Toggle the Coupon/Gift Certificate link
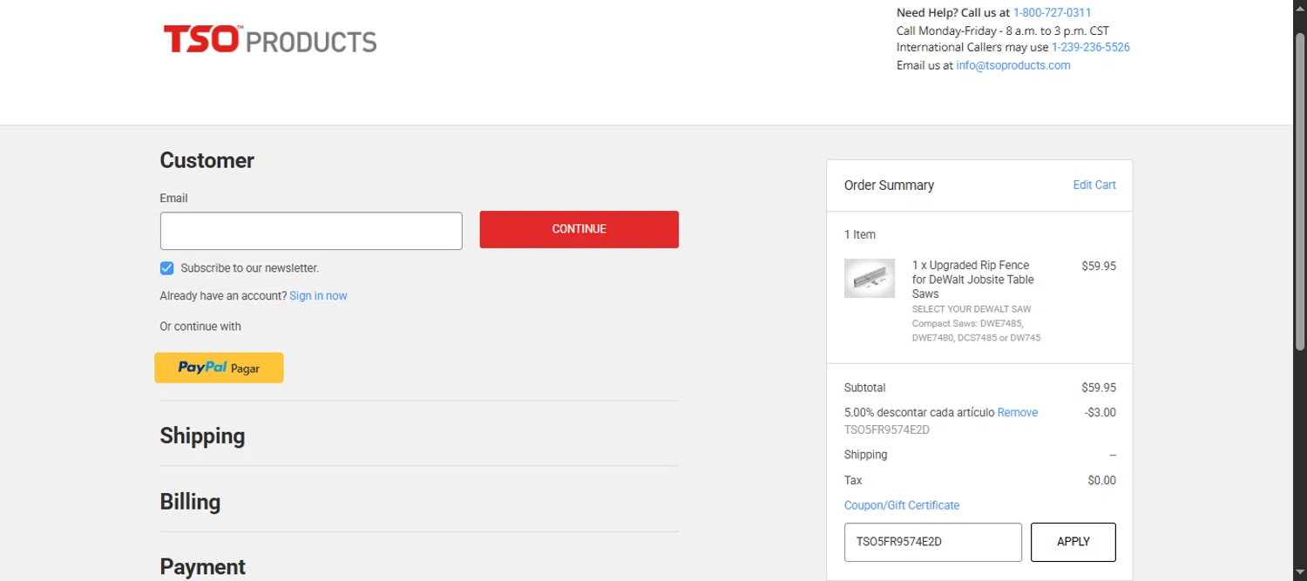 point(902,505)
